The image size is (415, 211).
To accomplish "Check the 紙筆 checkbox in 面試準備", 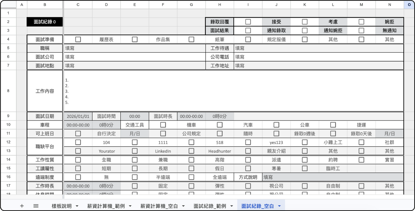I will click(x=191, y=39).
